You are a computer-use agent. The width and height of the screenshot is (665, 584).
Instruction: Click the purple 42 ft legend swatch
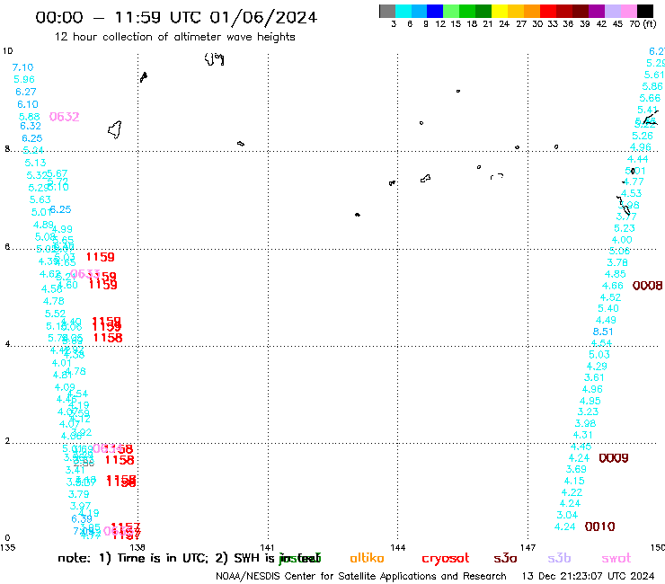point(597,11)
